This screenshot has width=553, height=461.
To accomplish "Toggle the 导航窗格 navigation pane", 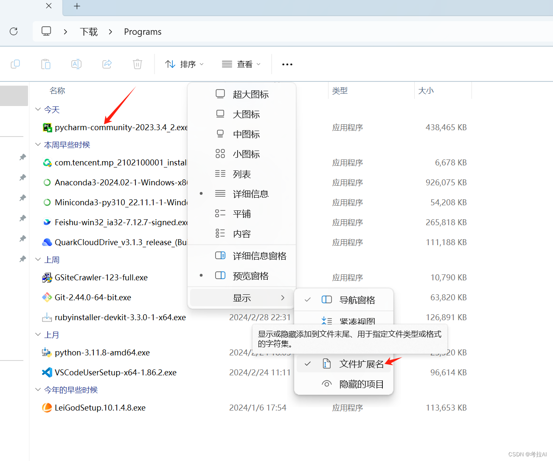I will pyautogui.click(x=344, y=300).
